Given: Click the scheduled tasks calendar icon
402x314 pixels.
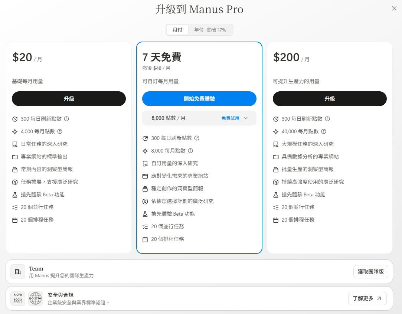Looking at the screenshot, I should pyautogui.click(x=15, y=219).
